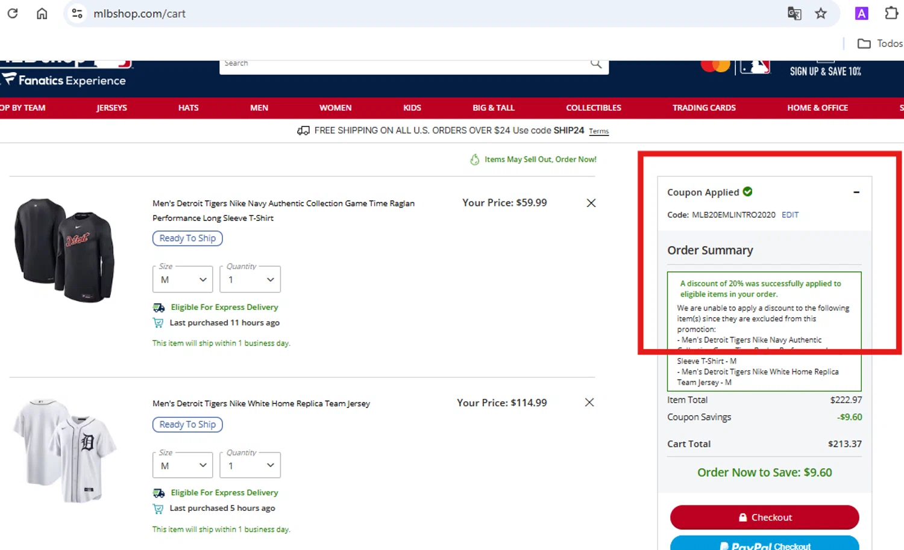Open the Trading Cards menu

(704, 108)
